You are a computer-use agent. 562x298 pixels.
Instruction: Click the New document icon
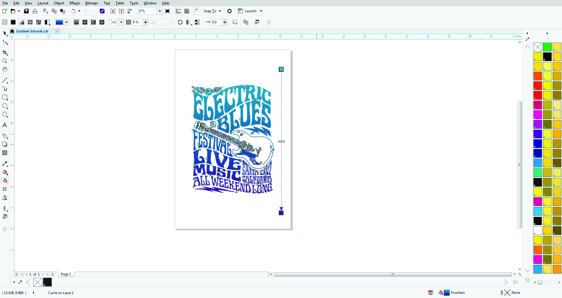5,11
